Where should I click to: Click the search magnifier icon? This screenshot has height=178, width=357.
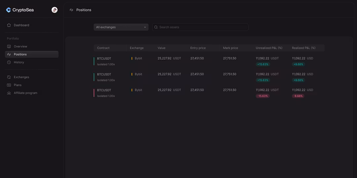pos(156,27)
